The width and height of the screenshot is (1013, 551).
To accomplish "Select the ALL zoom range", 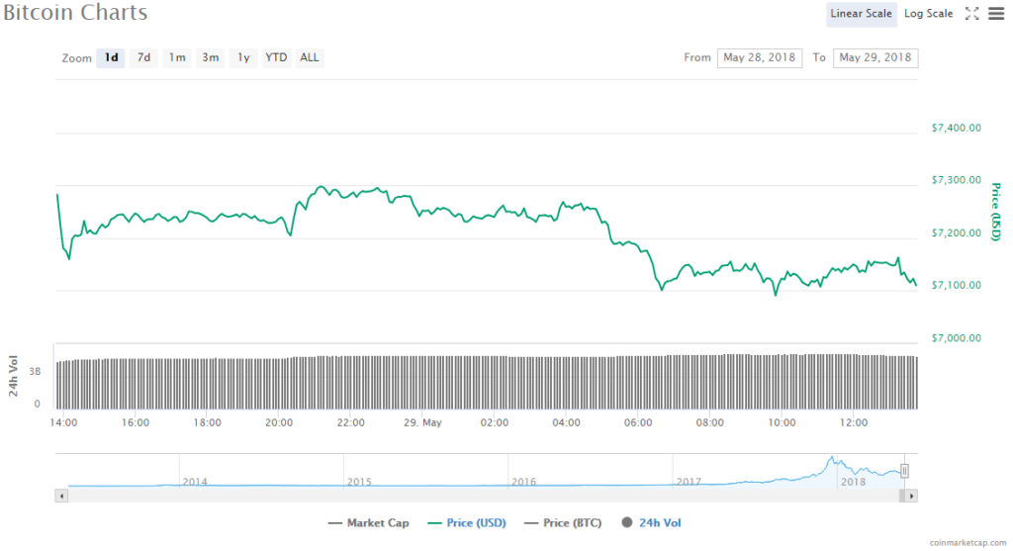I will pyautogui.click(x=310, y=57).
